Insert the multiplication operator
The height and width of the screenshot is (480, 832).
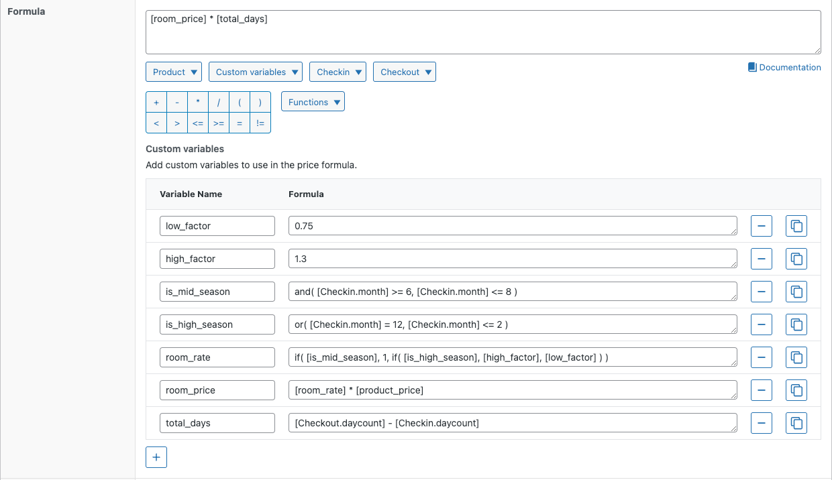[197, 103]
